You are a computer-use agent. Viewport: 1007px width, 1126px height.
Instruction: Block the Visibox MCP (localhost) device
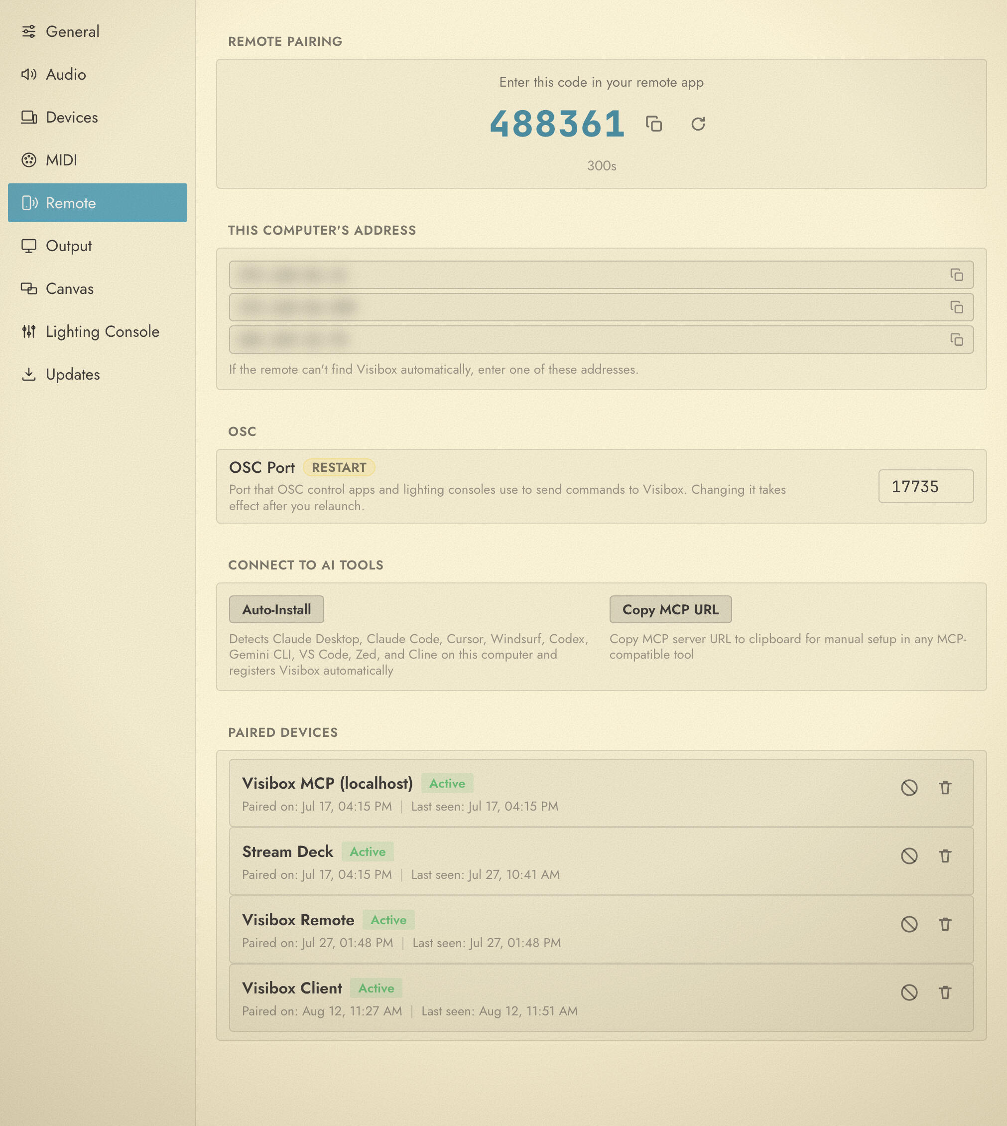pyautogui.click(x=909, y=788)
